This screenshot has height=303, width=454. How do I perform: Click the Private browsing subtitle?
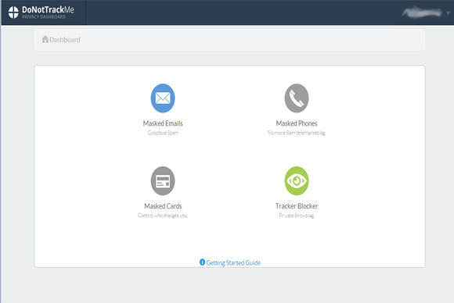pyautogui.click(x=297, y=216)
